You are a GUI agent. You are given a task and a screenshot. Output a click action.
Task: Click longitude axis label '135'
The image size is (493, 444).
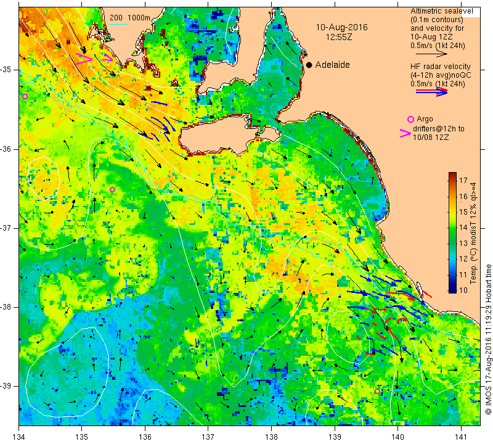(82, 437)
